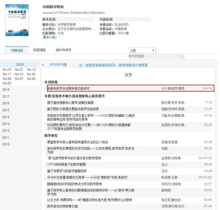Click the journal cover thumbnail
This screenshot has height=210, width=220.
17,20
